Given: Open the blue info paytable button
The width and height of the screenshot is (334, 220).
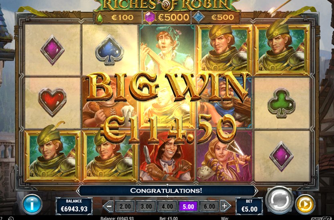Looking at the screenshot, I should tap(32, 204).
